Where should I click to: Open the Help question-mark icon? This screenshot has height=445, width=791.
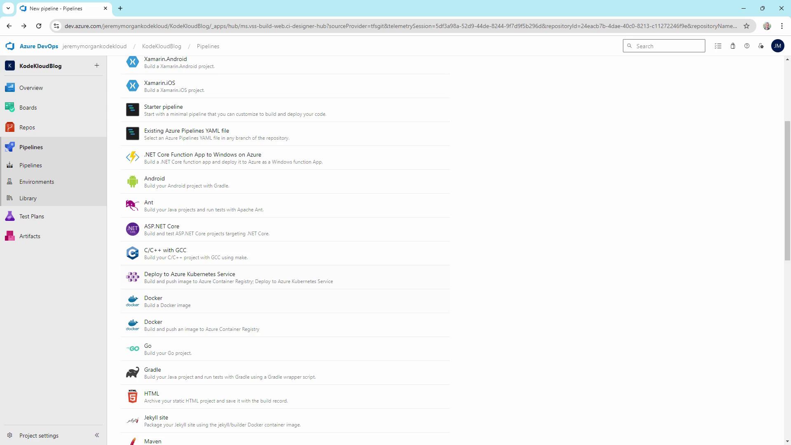pyautogui.click(x=747, y=46)
